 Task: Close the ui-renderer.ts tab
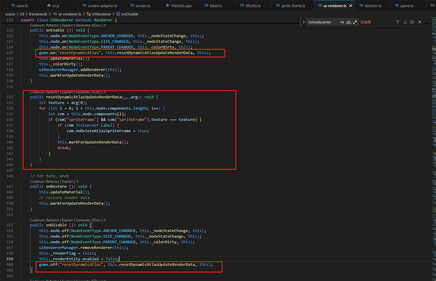(351, 6)
